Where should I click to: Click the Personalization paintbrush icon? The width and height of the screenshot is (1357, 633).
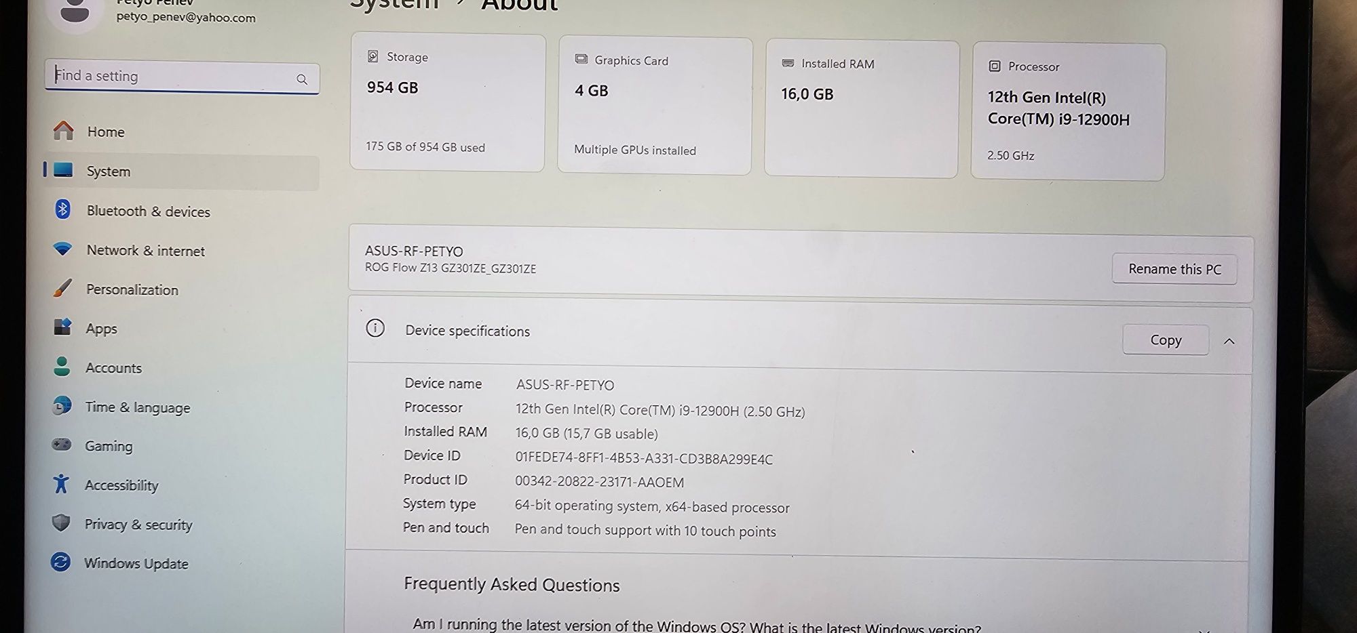point(62,289)
